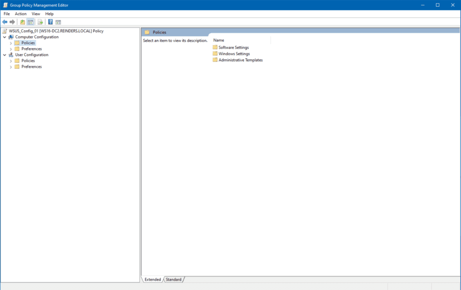Open Help via the question mark icon
The height and width of the screenshot is (290, 461).
click(x=50, y=22)
